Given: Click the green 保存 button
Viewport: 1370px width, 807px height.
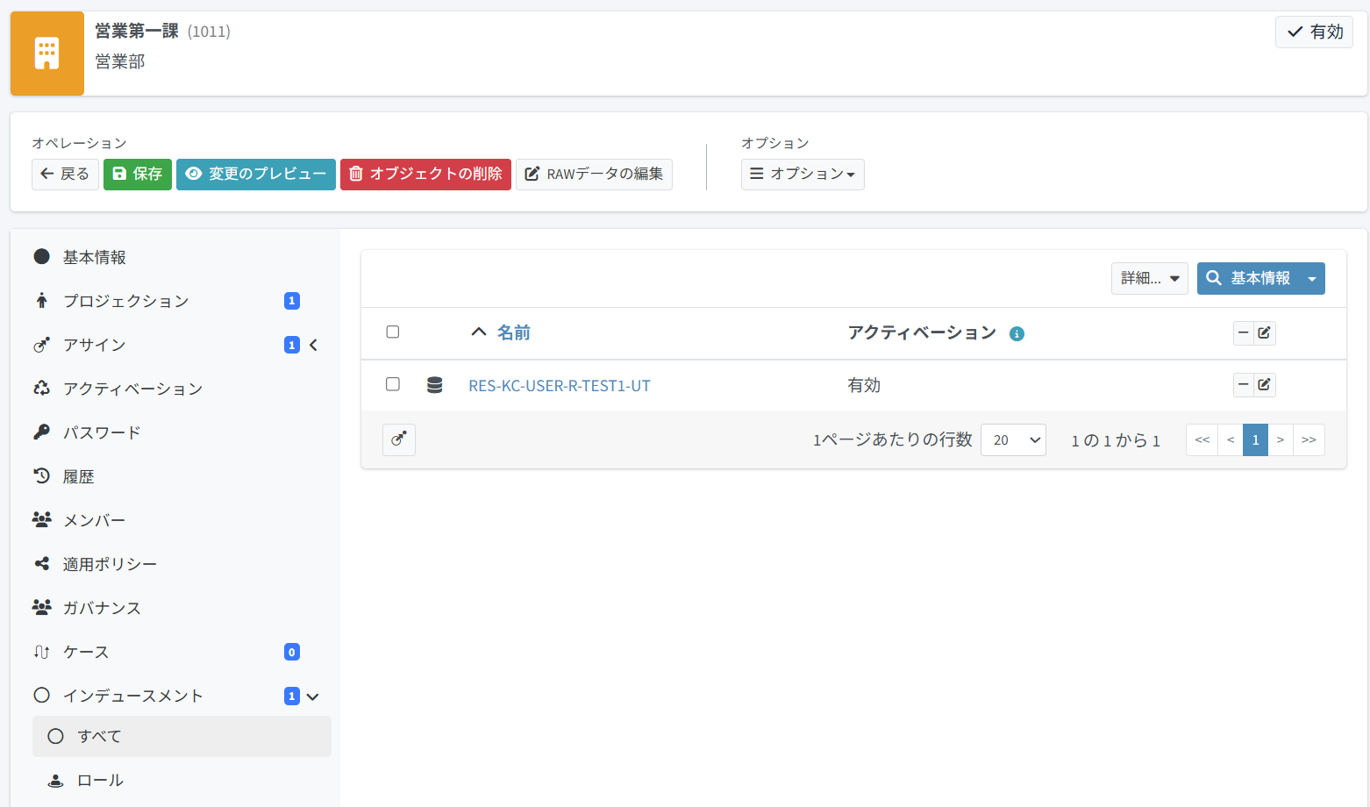Looking at the screenshot, I should pos(138,175).
